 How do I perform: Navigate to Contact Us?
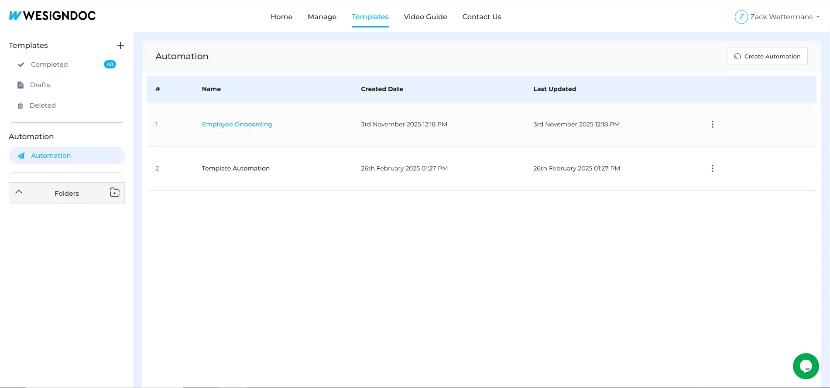click(481, 17)
